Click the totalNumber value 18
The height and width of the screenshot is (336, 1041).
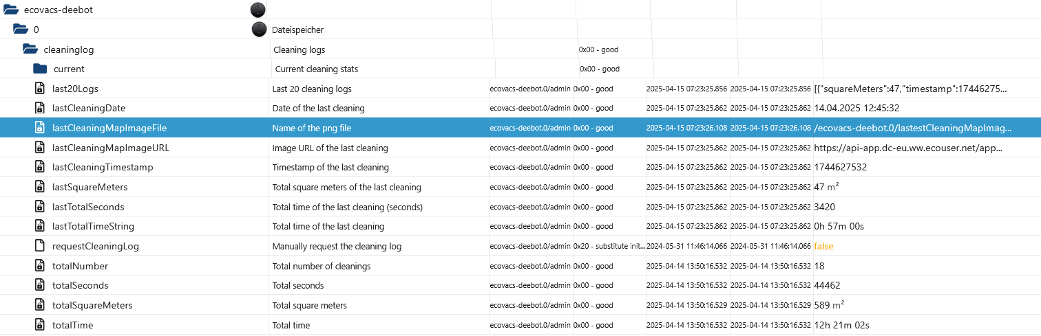(x=819, y=266)
